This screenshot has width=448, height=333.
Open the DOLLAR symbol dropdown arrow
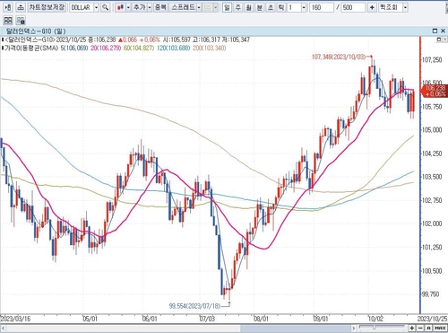click(x=97, y=7)
